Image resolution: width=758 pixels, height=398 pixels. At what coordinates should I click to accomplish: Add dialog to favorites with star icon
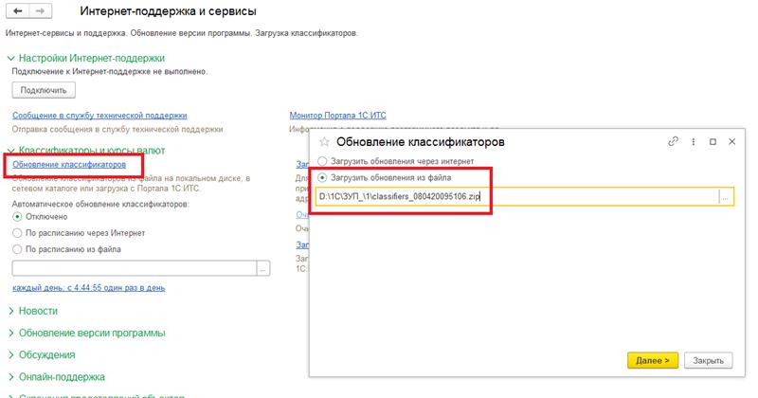click(324, 141)
